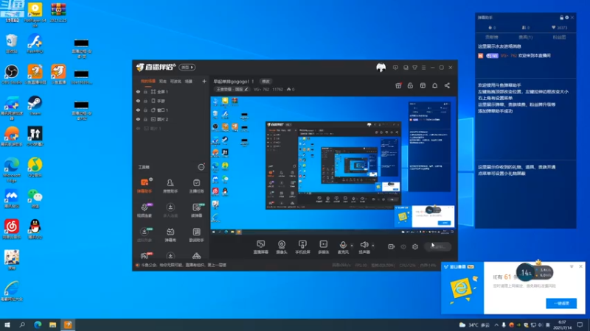Toggle the lock icon in 弹幕助手 window header
Screen dimensions: 590x331
561,18
